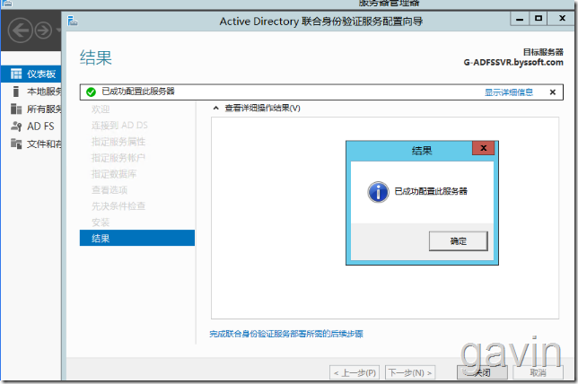Viewport: 578px width, 384px height.
Task: Click the back arrow in Server Manager
Action: (x=21, y=31)
